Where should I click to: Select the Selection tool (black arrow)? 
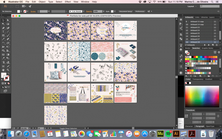(3, 20)
